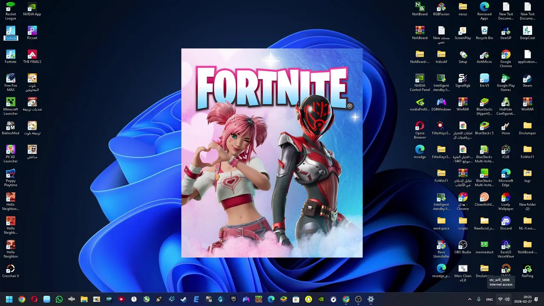Select the hidusbf folder
This screenshot has width=544, height=306.
point(441,57)
